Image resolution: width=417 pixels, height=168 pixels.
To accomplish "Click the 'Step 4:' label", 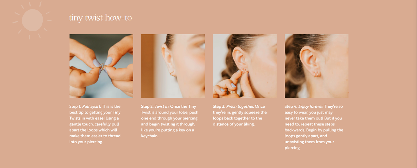I will (x=291, y=106).
